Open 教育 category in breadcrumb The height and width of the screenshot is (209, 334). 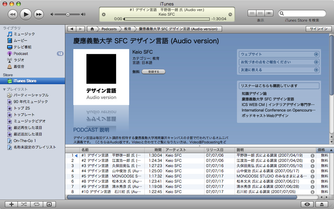[128, 29]
